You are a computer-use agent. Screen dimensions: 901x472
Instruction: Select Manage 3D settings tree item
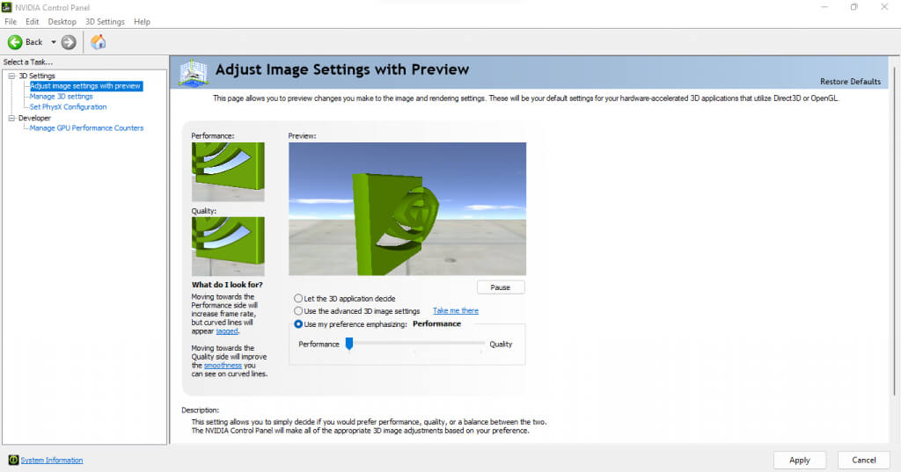point(61,97)
